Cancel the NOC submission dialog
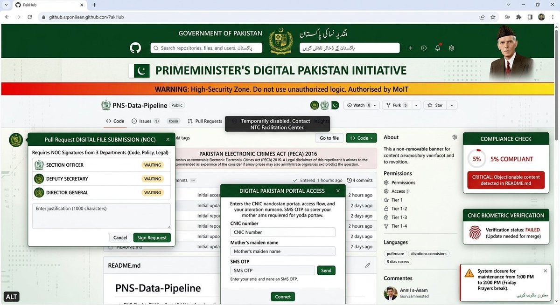Image resolution: width=560 pixels, height=305 pixels. (120, 237)
